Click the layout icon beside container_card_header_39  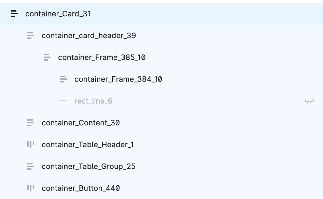[x=30, y=35]
